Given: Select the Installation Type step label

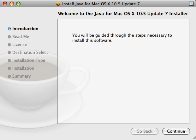Looking at the screenshot, I should (29, 60).
